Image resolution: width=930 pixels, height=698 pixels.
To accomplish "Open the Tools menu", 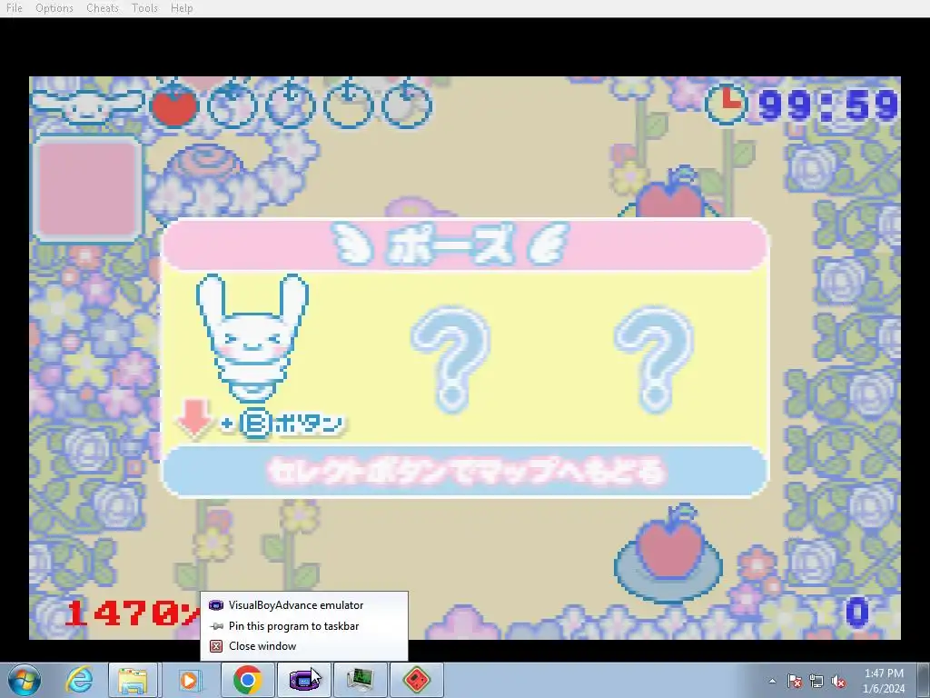I will pos(144,8).
